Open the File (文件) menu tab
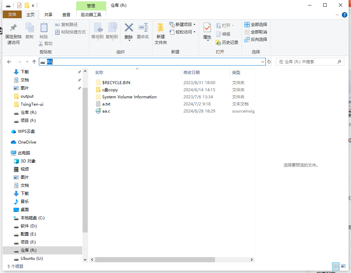The image size is (351, 273). tap(12, 15)
